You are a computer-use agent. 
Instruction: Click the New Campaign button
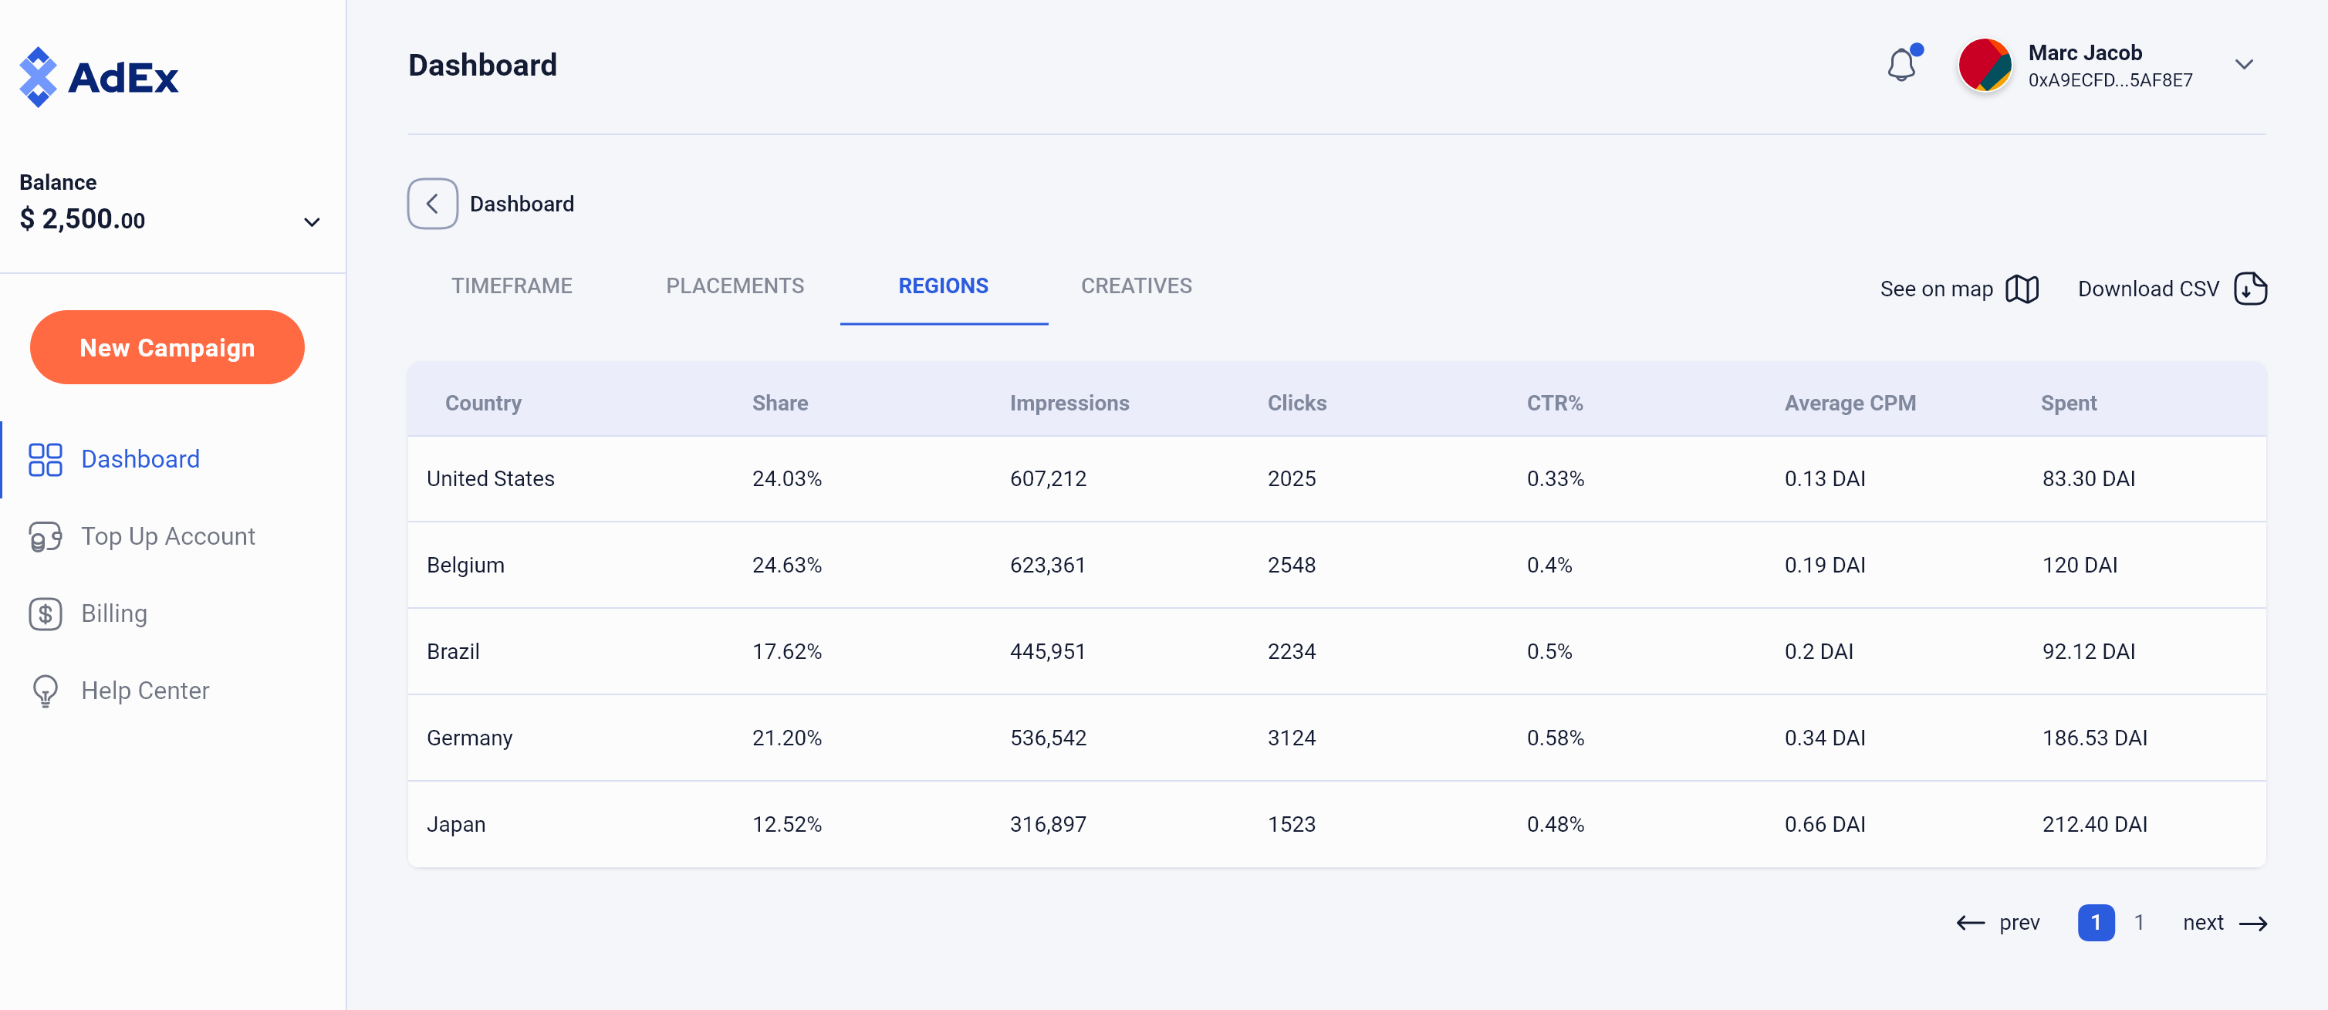[x=167, y=347]
